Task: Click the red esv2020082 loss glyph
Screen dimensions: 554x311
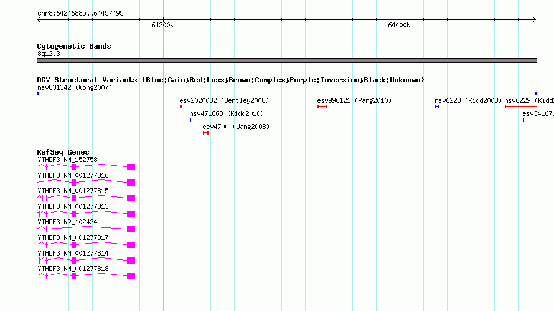Action: pos(181,107)
